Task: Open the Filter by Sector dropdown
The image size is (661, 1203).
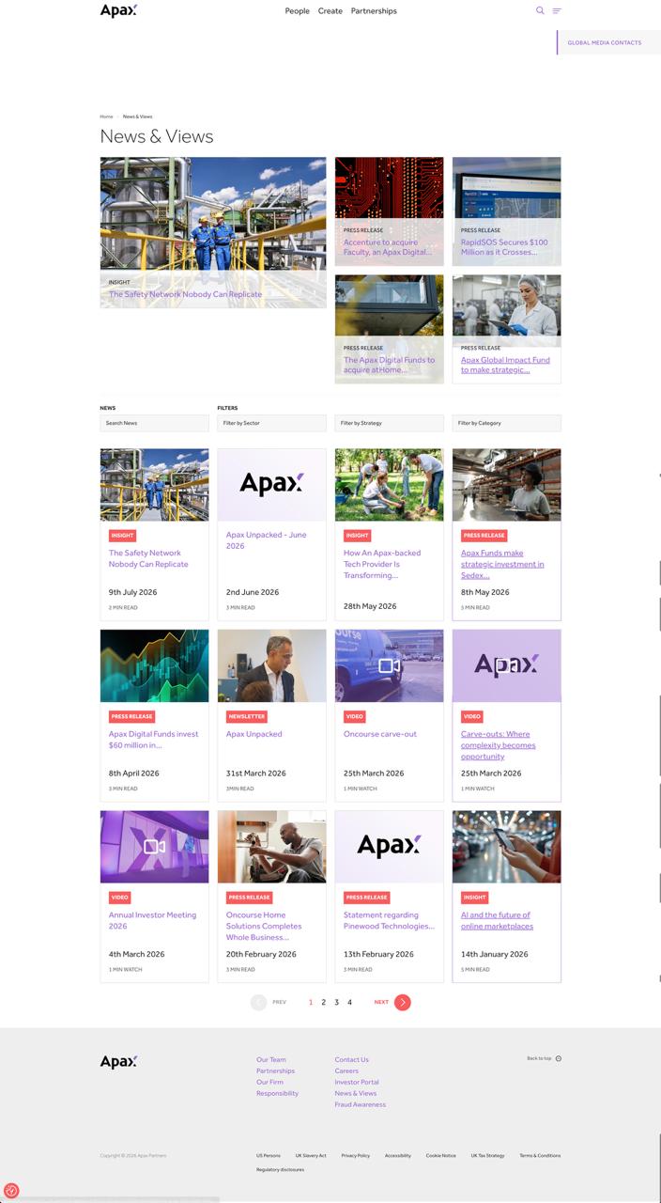Action: coord(272,423)
